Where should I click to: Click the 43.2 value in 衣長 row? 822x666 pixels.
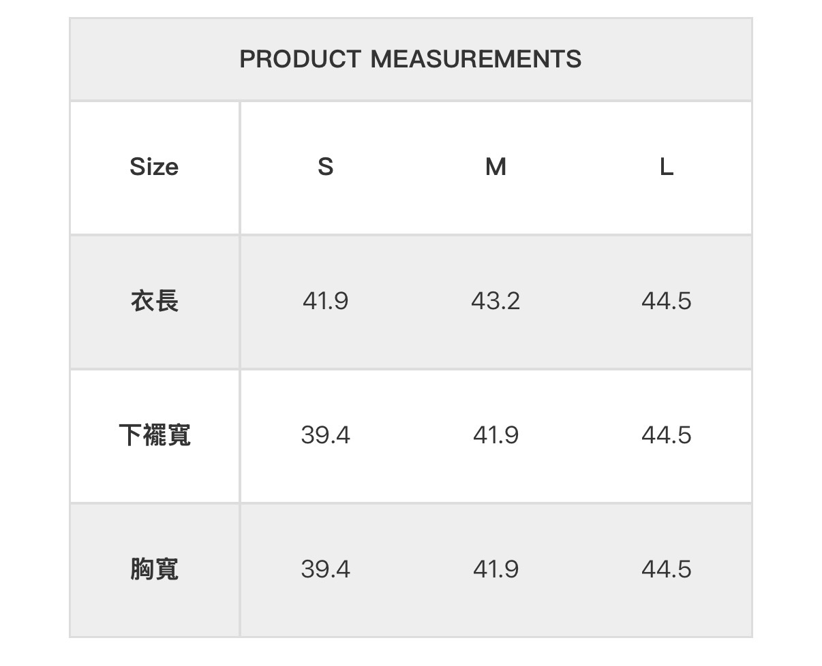(496, 300)
